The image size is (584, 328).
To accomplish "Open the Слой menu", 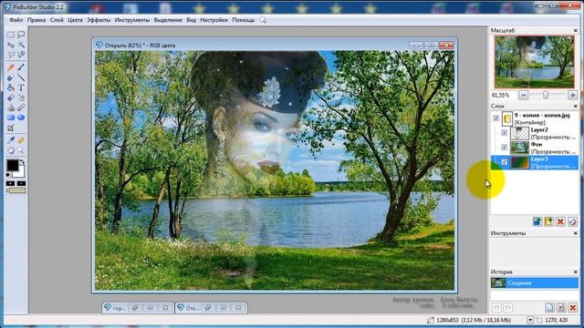I will pos(57,20).
